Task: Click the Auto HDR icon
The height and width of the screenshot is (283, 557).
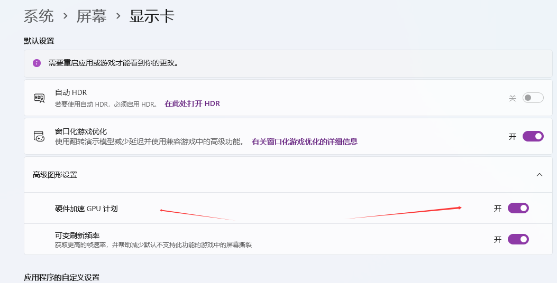Action: [39, 98]
